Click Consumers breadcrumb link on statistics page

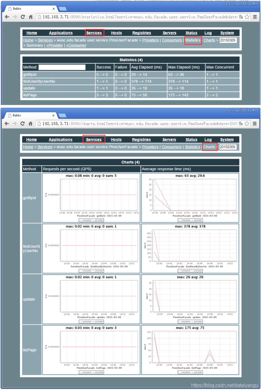(172, 40)
